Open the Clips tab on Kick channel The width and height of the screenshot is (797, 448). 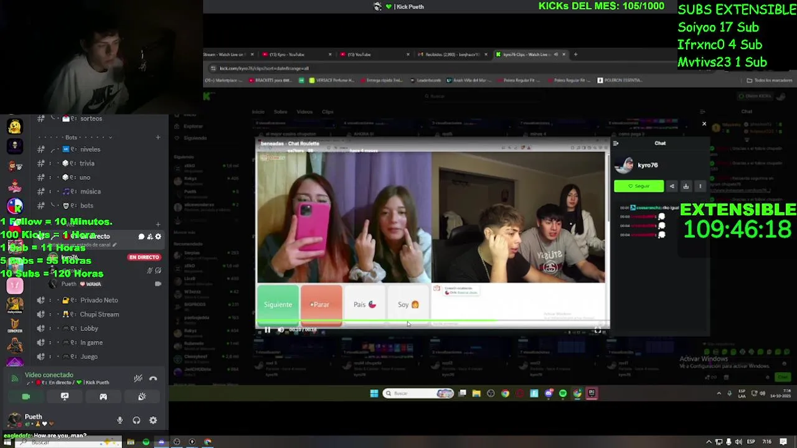click(x=328, y=112)
